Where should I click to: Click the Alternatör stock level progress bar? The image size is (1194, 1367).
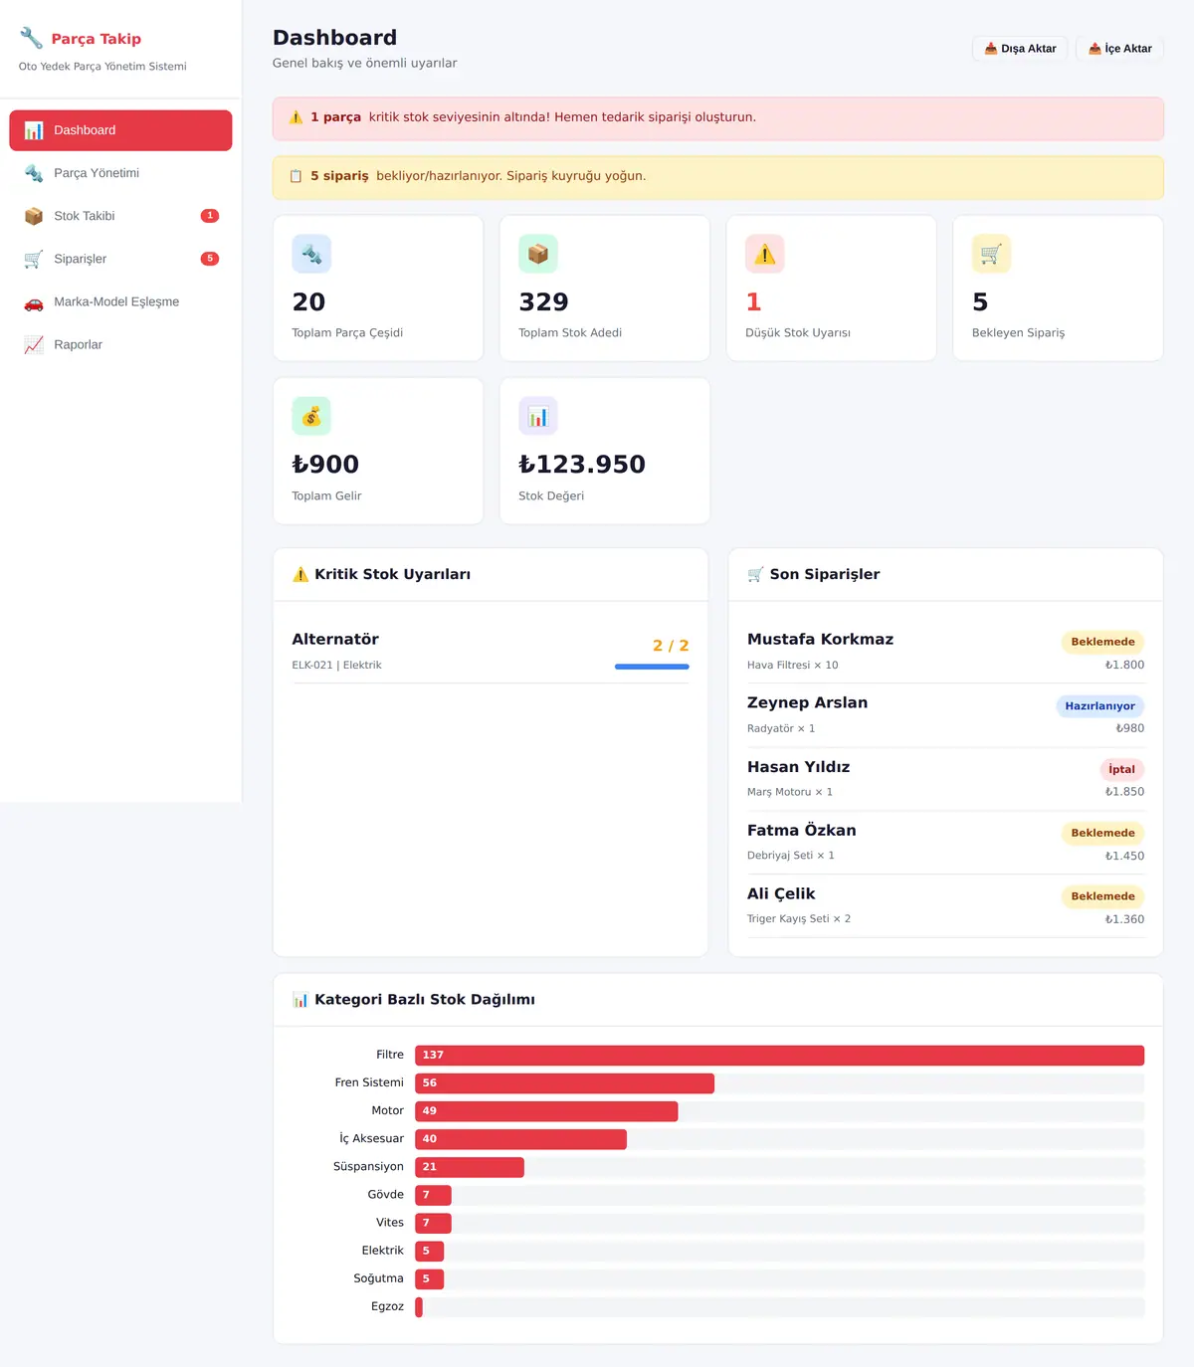(x=652, y=667)
